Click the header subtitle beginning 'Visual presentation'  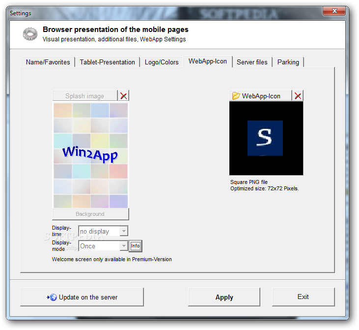[114, 39]
